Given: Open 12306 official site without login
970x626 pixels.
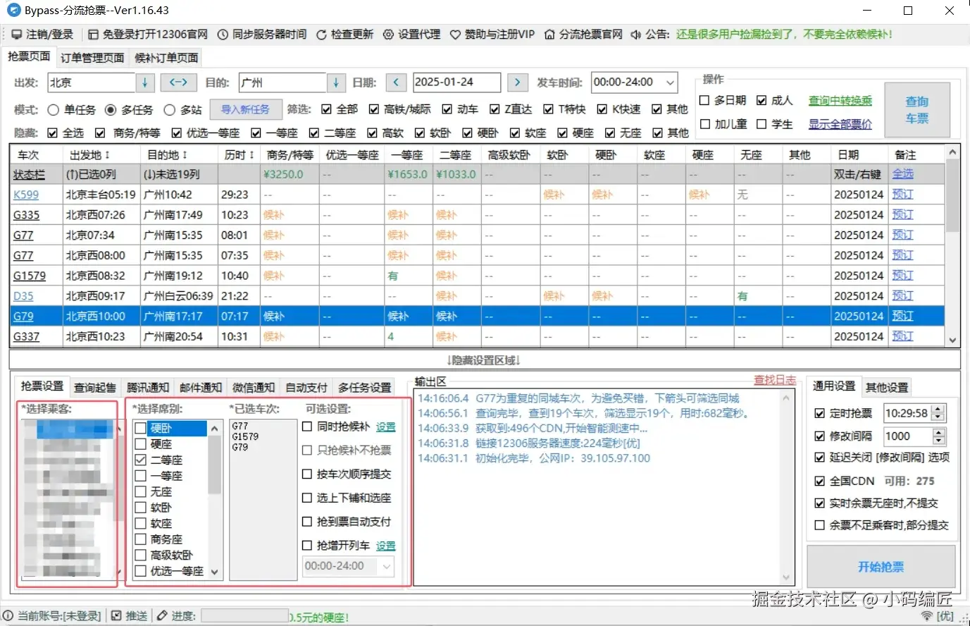Looking at the screenshot, I should [x=93, y=35].
